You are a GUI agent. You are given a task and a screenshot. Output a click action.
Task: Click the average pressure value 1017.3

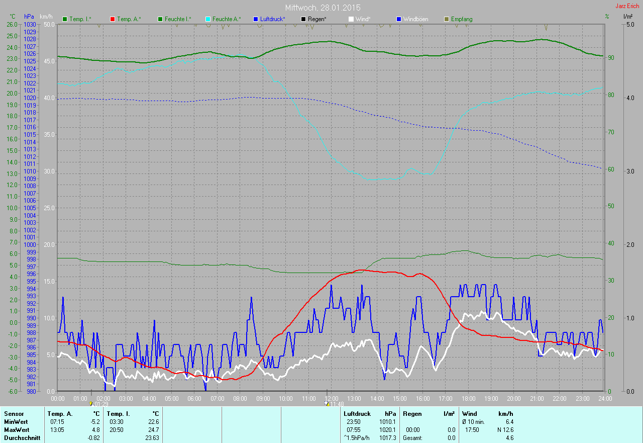coord(387,438)
